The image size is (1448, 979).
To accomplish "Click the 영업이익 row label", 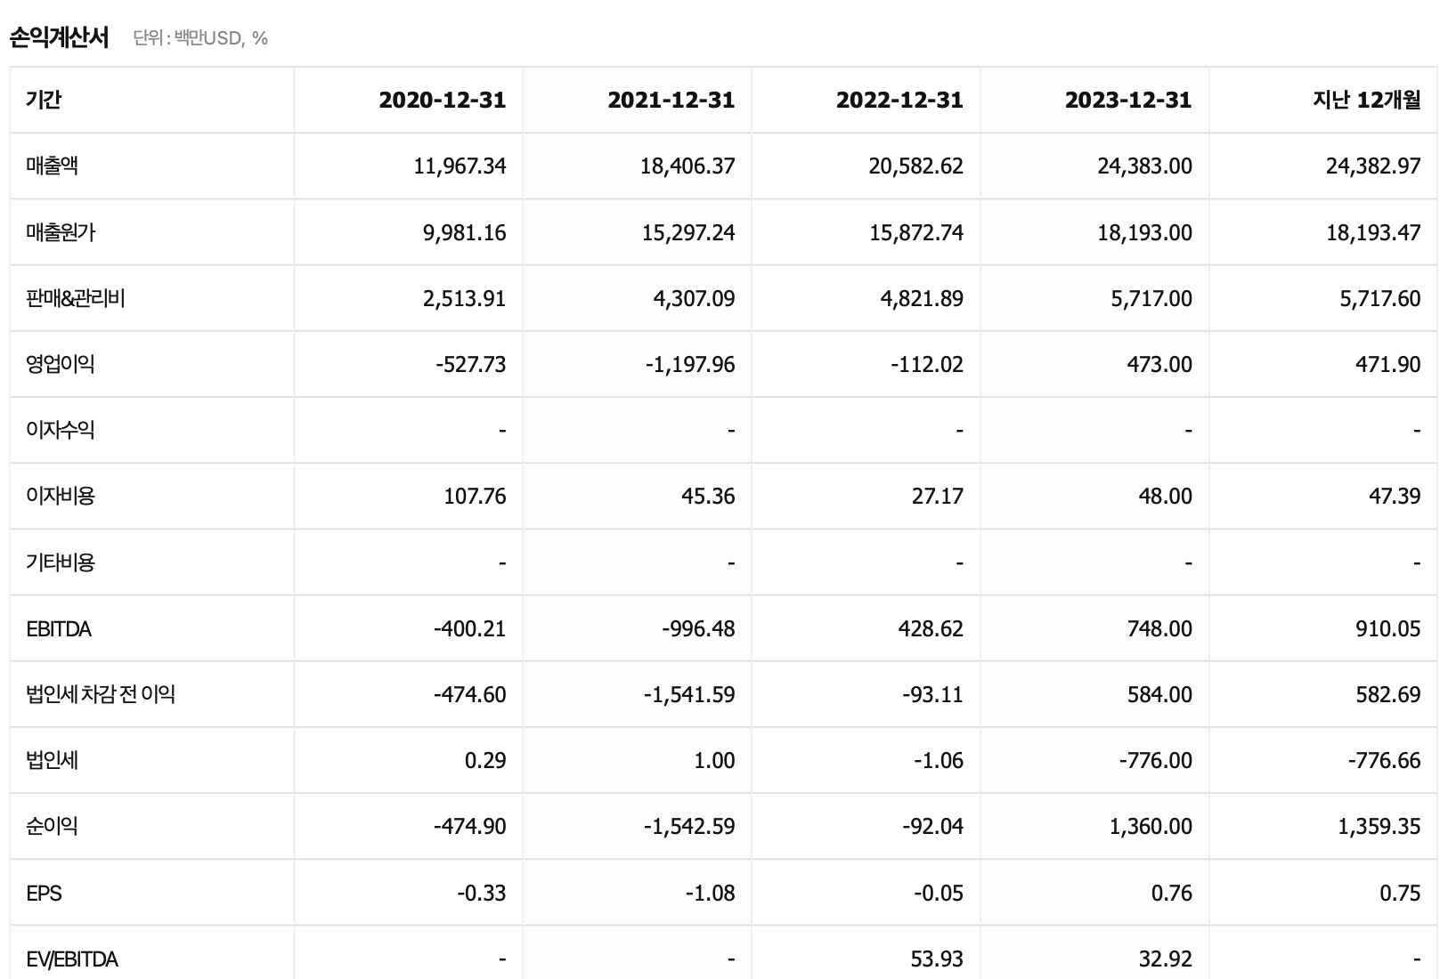I will point(61,364).
